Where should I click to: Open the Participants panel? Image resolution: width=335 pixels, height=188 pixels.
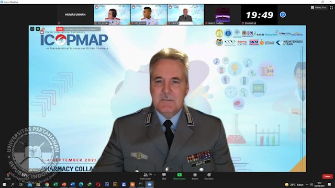[146, 177]
